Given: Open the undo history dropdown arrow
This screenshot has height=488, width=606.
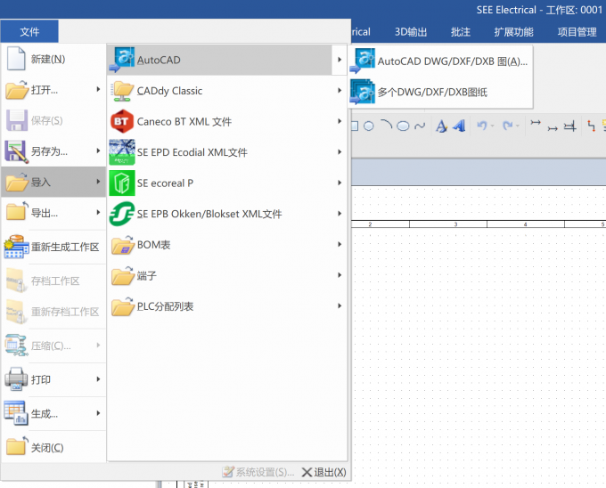Looking at the screenshot, I should 492,126.
